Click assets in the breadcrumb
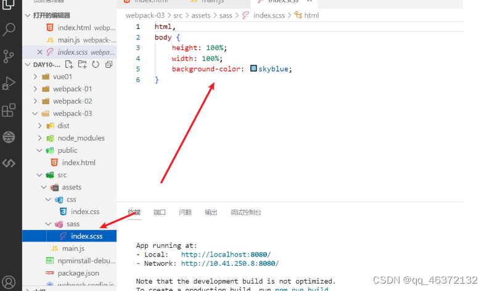The height and width of the screenshot is (291, 487). pos(200,15)
